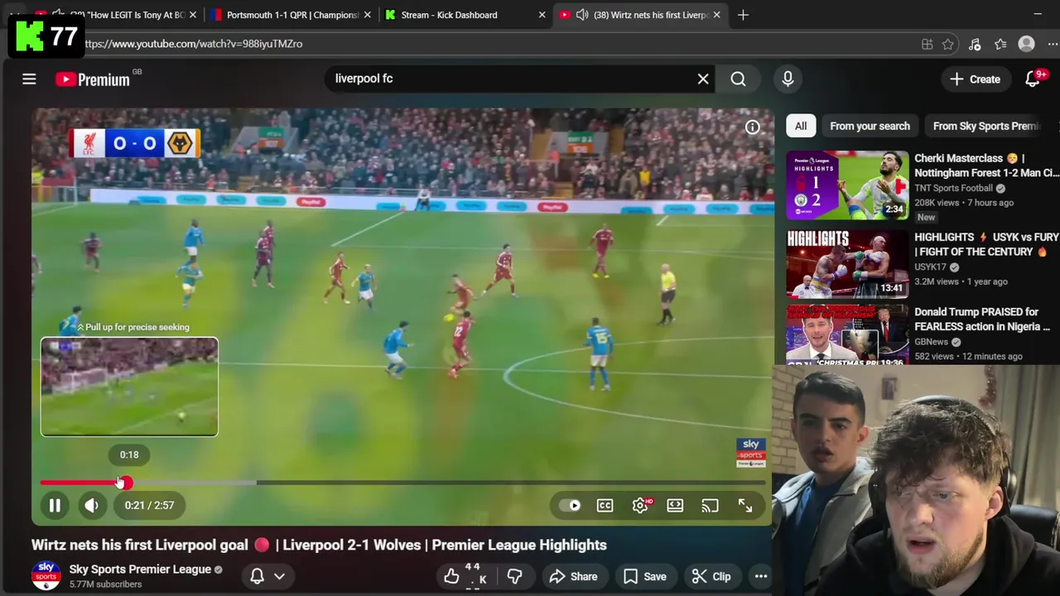Image resolution: width=1060 pixels, height=596 pixels.
Task: Switch to theater mode
Action: coord(675,505)
